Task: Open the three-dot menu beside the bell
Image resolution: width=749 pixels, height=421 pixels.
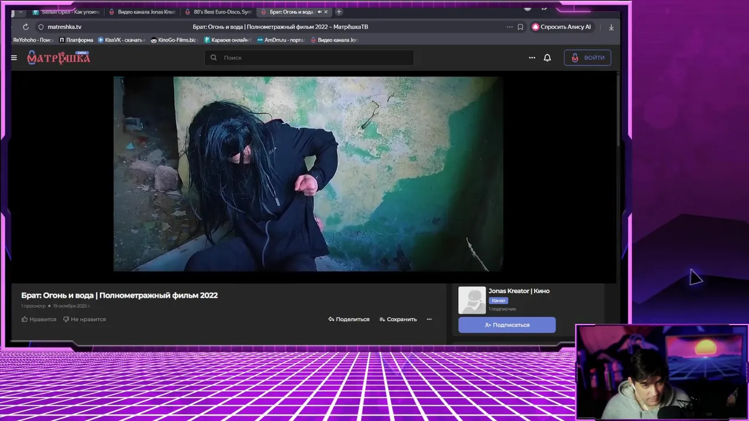Action: pos(532,58)
